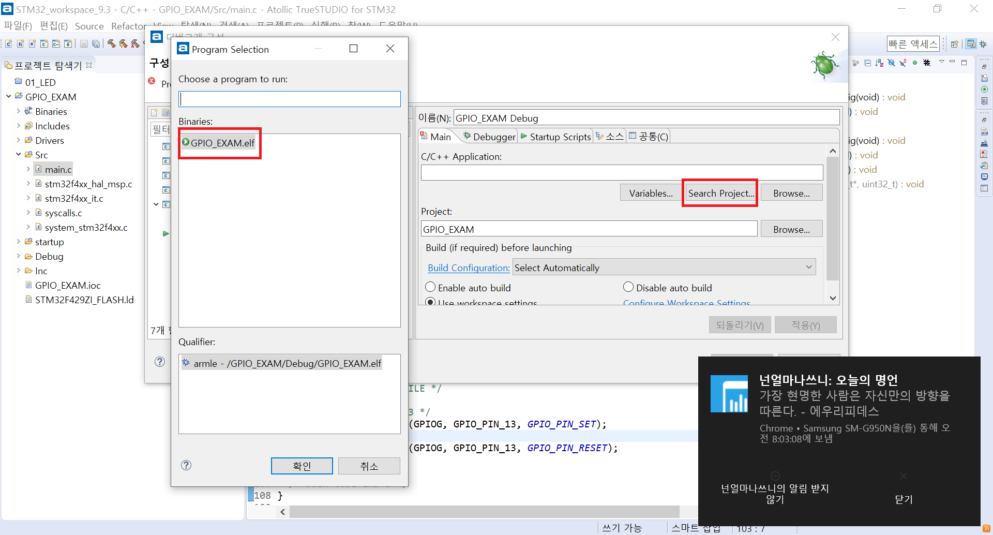Click the 이름(N) configuration name field
This screenshot has width=993, height=535.
coord(646,117)
